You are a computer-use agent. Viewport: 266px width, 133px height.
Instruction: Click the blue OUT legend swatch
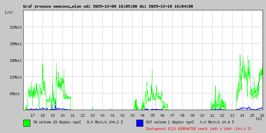(x=140, y=123)
